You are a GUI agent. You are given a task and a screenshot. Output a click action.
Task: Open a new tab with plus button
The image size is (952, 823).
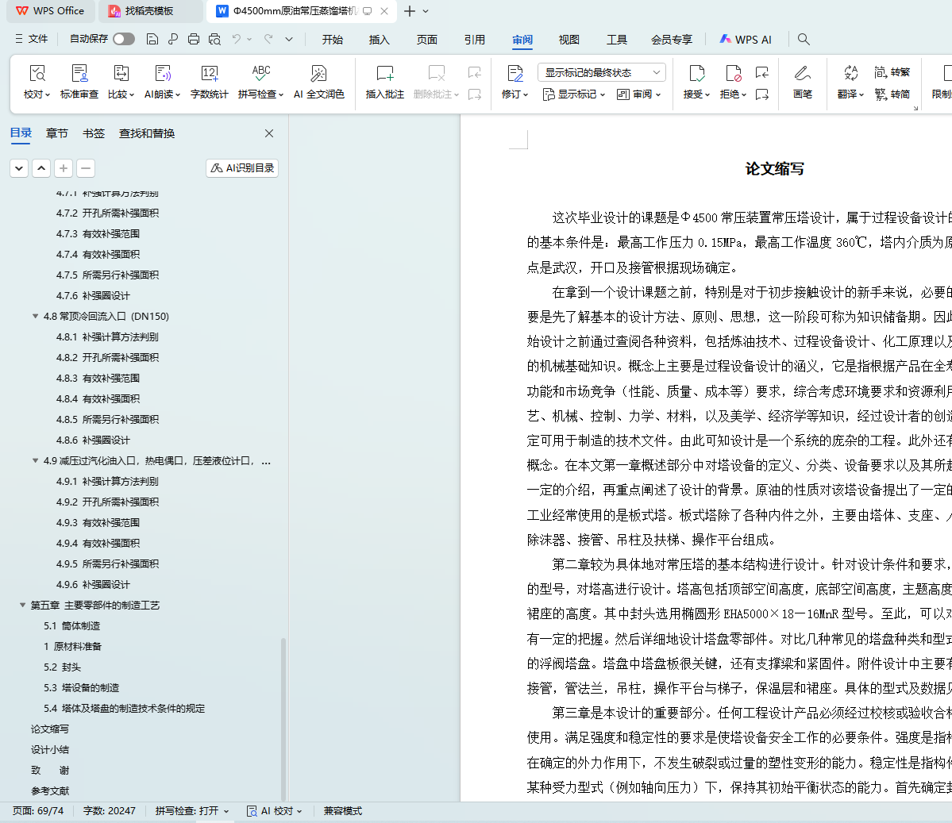(x=410, y=11)
